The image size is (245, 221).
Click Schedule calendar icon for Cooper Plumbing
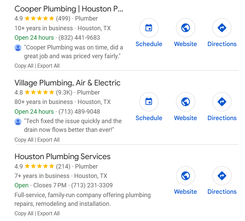click(x=149, y=28)
